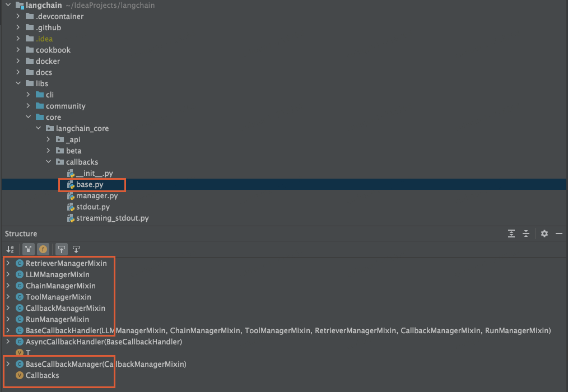The width and height of the screenshot is (568, 392).
Task: Expand the cli folder
Action: coord(28,95)
